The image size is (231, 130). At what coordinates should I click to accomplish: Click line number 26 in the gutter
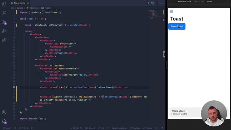point(14,87)
